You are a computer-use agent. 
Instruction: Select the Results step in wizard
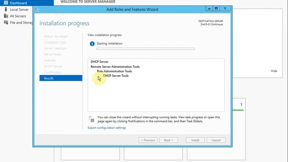(x=61, y=78)
